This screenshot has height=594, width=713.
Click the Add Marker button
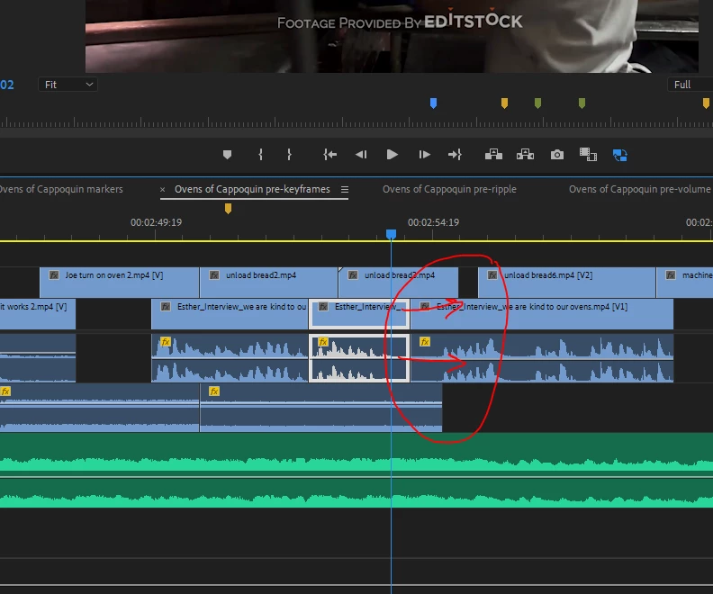click(228, 155)
